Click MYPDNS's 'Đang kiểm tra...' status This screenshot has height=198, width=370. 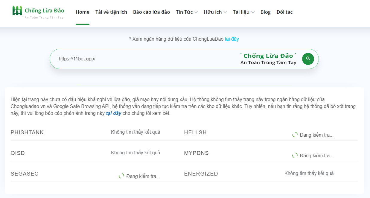pos(316,156)
